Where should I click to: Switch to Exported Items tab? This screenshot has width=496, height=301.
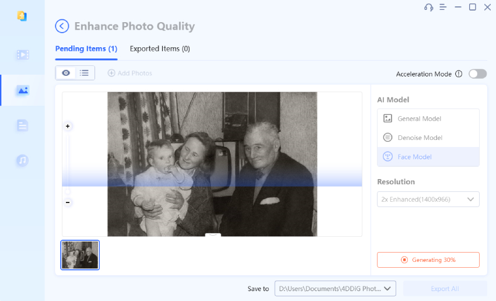coord(160,49)
